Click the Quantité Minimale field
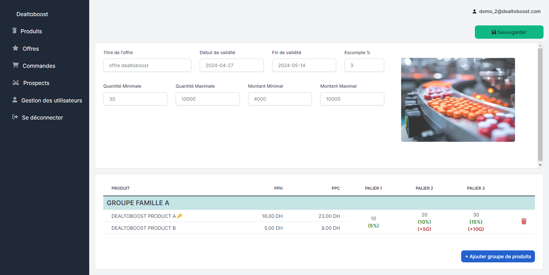The height and width of the screenshot is (275, 549). 135,99
